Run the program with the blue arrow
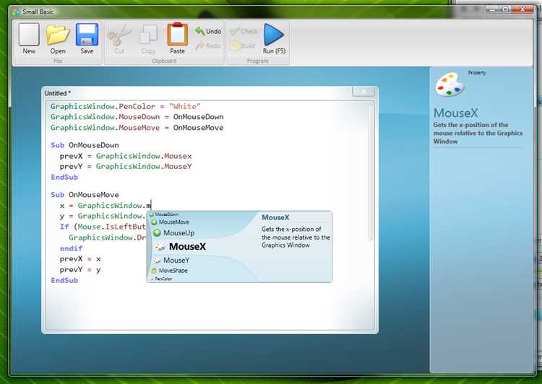542x384 pixels. pos(274,35)
